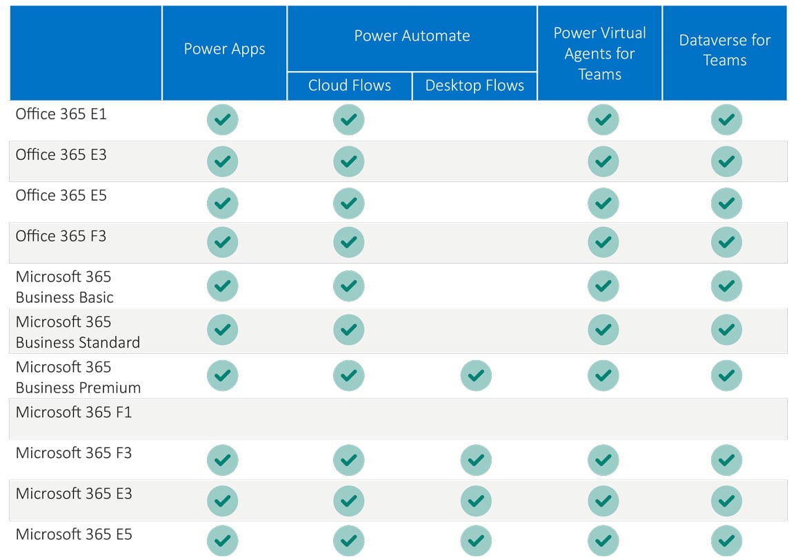The width and height of the screenshot is (798, 560).
Task: Click Desktop Flows checkmark for Microsoft 365 E3
Action: coord(476,501)
